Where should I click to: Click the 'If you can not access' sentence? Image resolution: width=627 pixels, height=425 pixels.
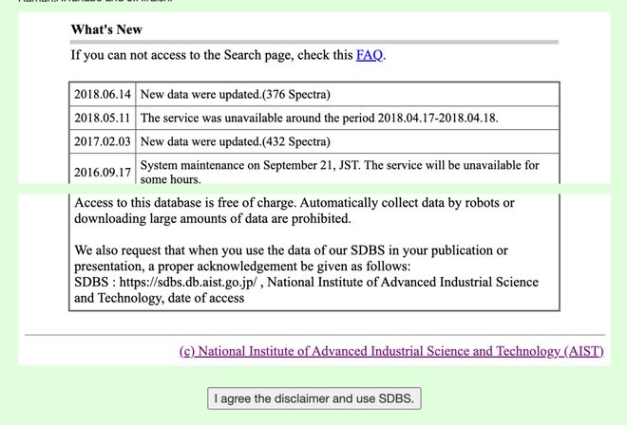tap(228, 55)
